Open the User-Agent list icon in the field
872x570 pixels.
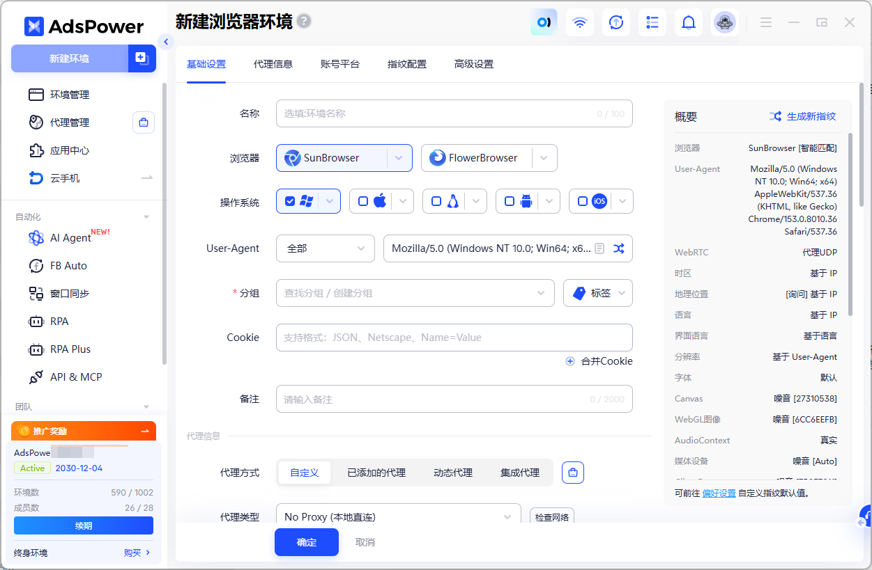(x=599, y=248)
